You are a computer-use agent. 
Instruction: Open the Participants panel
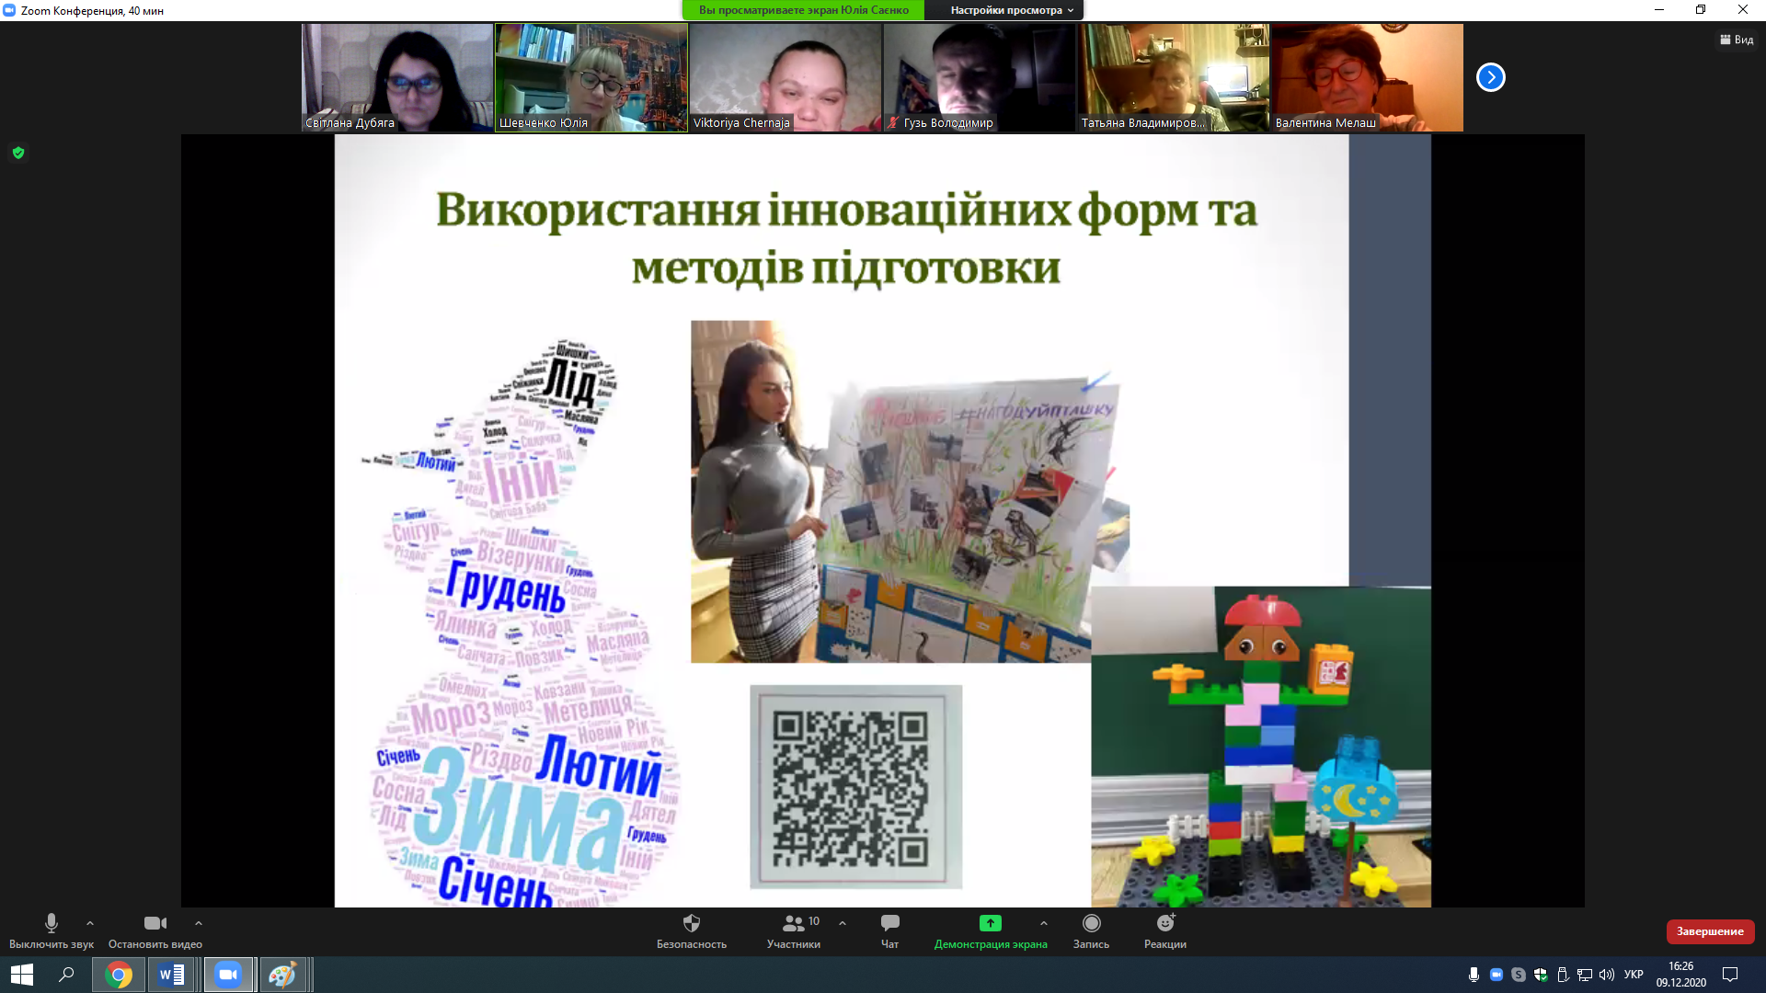click(793, 923)
